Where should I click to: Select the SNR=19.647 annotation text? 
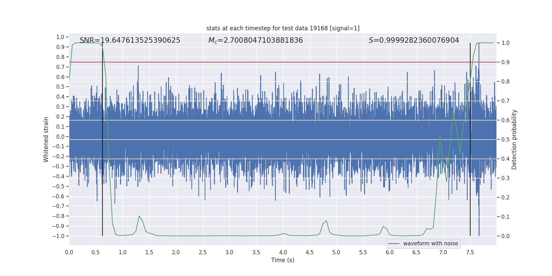tap(130, 40)
